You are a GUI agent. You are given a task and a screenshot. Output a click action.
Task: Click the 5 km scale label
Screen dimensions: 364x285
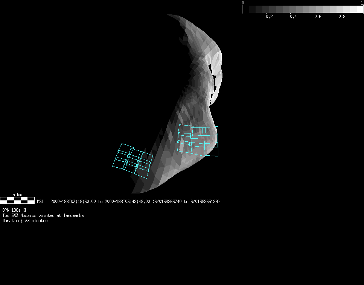(x=17, y=195)
